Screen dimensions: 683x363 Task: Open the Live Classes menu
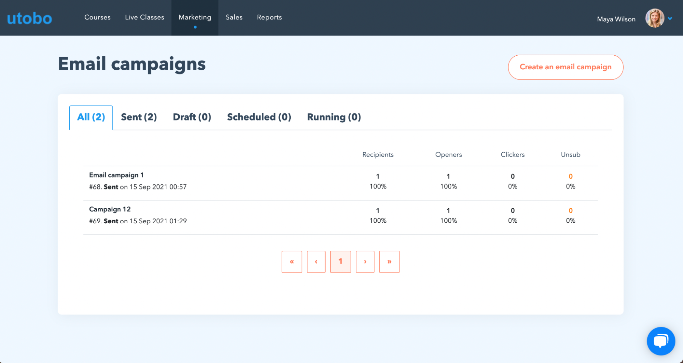tap(145, 17)
